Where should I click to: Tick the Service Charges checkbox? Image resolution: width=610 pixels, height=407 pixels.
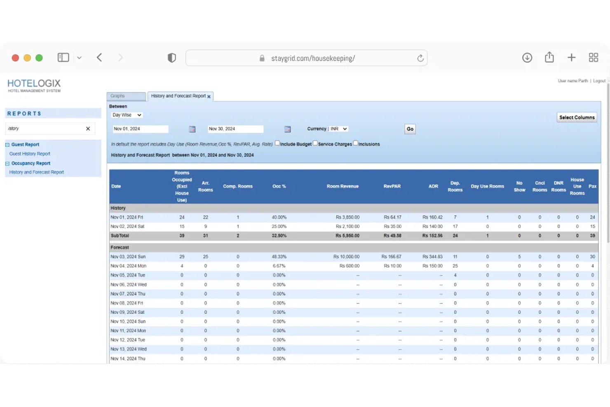315,143
